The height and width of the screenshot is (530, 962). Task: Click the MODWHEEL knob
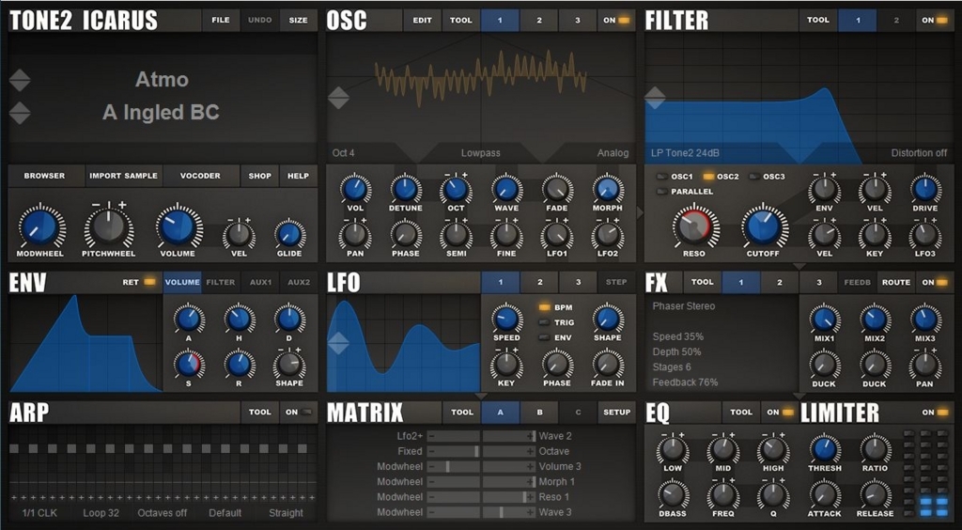click(41, 226)
